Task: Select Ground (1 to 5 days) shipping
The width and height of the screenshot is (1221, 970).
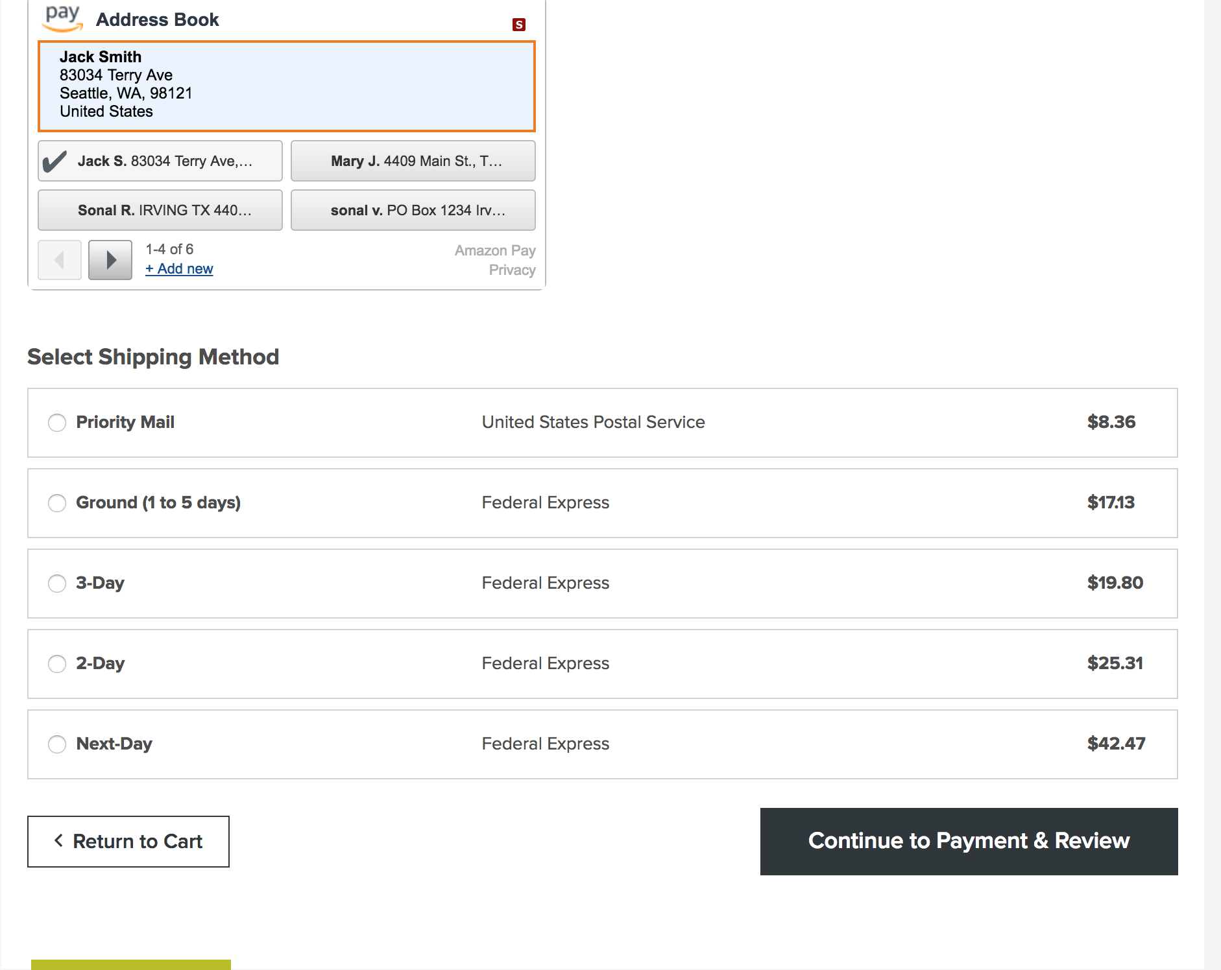Action: click(x=57, y=503)
